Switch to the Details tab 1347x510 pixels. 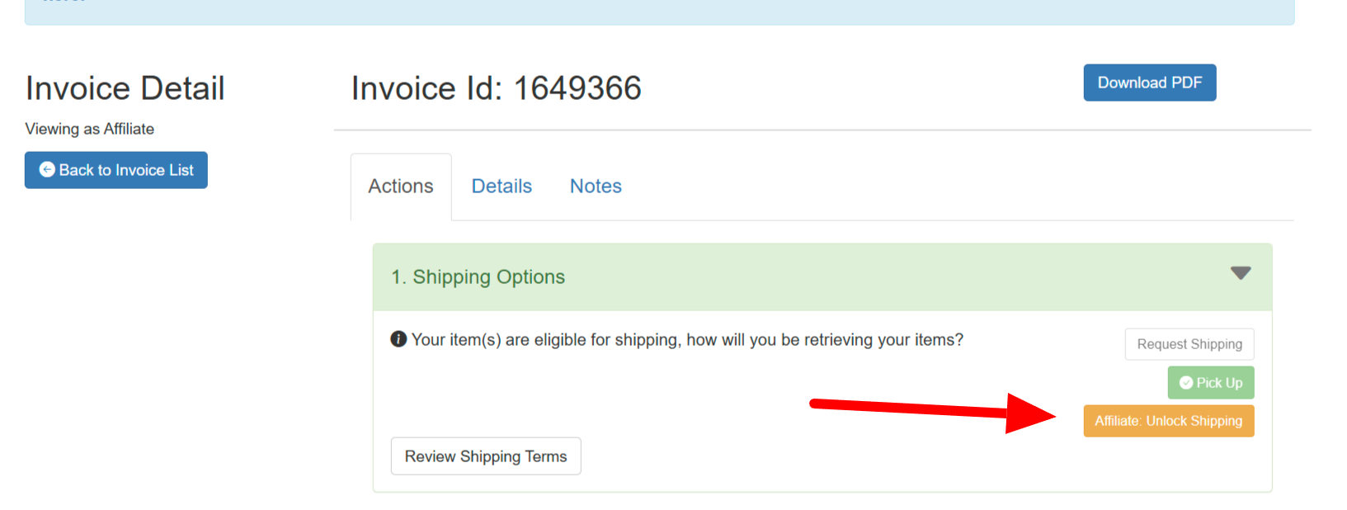click(x=502, y=187)
